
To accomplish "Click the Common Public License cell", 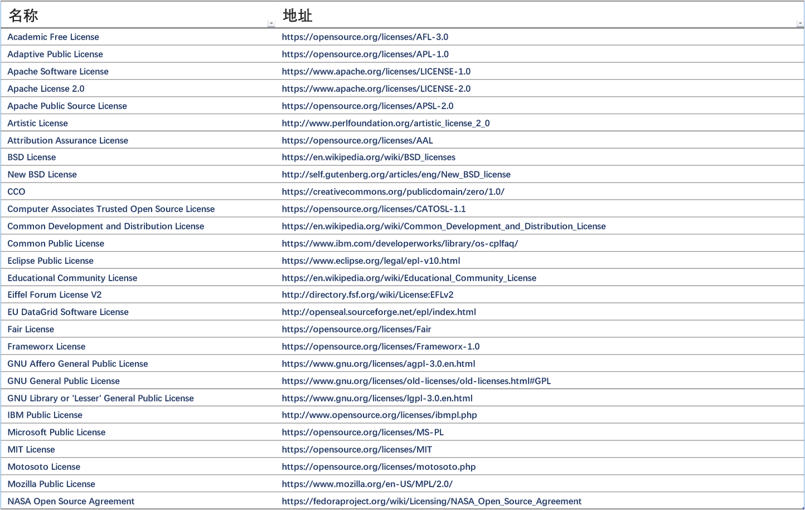I will (56, 243).
